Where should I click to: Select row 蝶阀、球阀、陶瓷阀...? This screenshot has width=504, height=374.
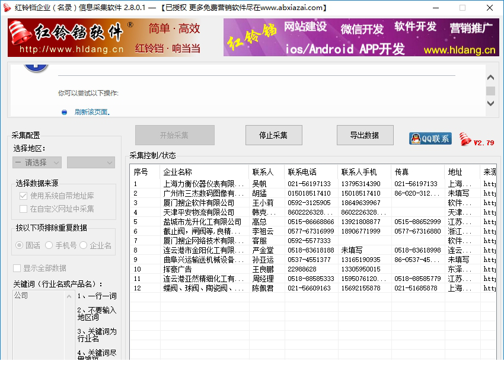[313, 288]
